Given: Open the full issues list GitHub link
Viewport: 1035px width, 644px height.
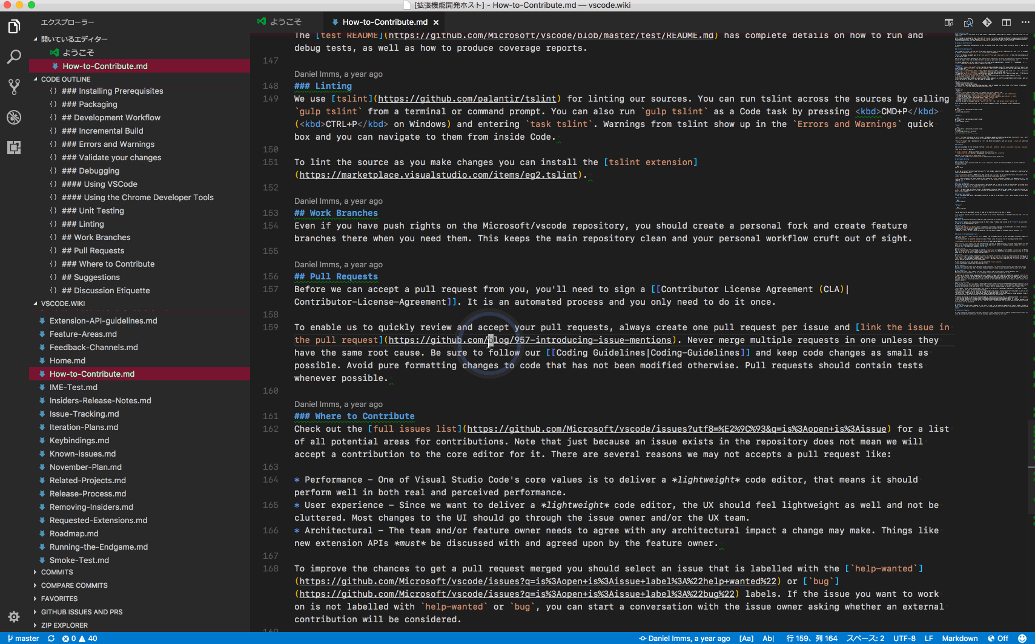Looking at the screenshot, I should [677, 429].
